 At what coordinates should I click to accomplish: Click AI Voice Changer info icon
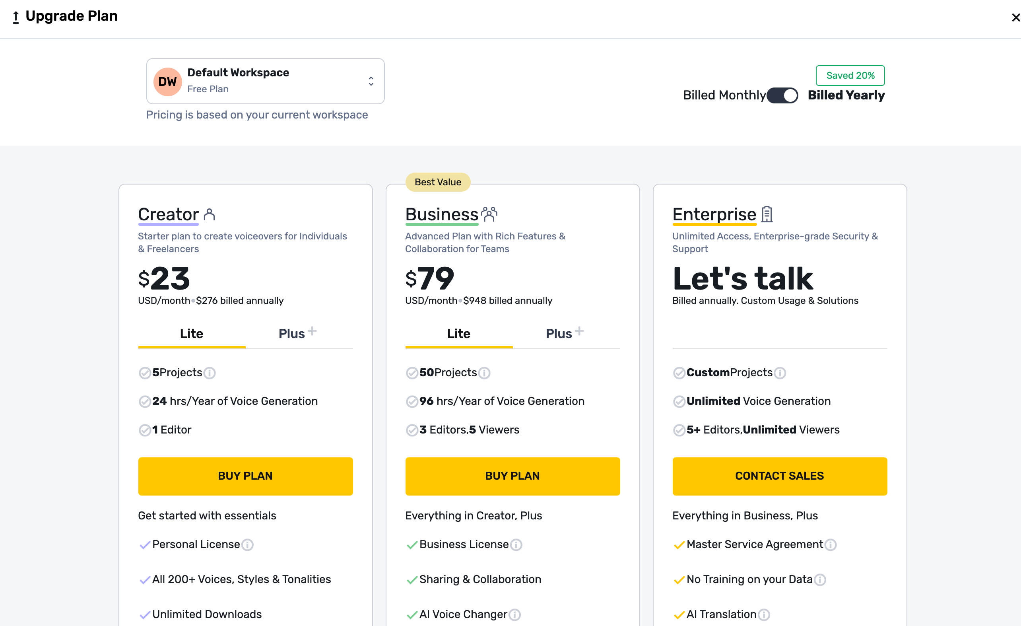514,615
